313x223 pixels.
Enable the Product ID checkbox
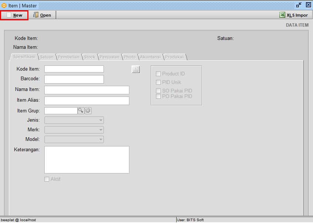[159, 74]
